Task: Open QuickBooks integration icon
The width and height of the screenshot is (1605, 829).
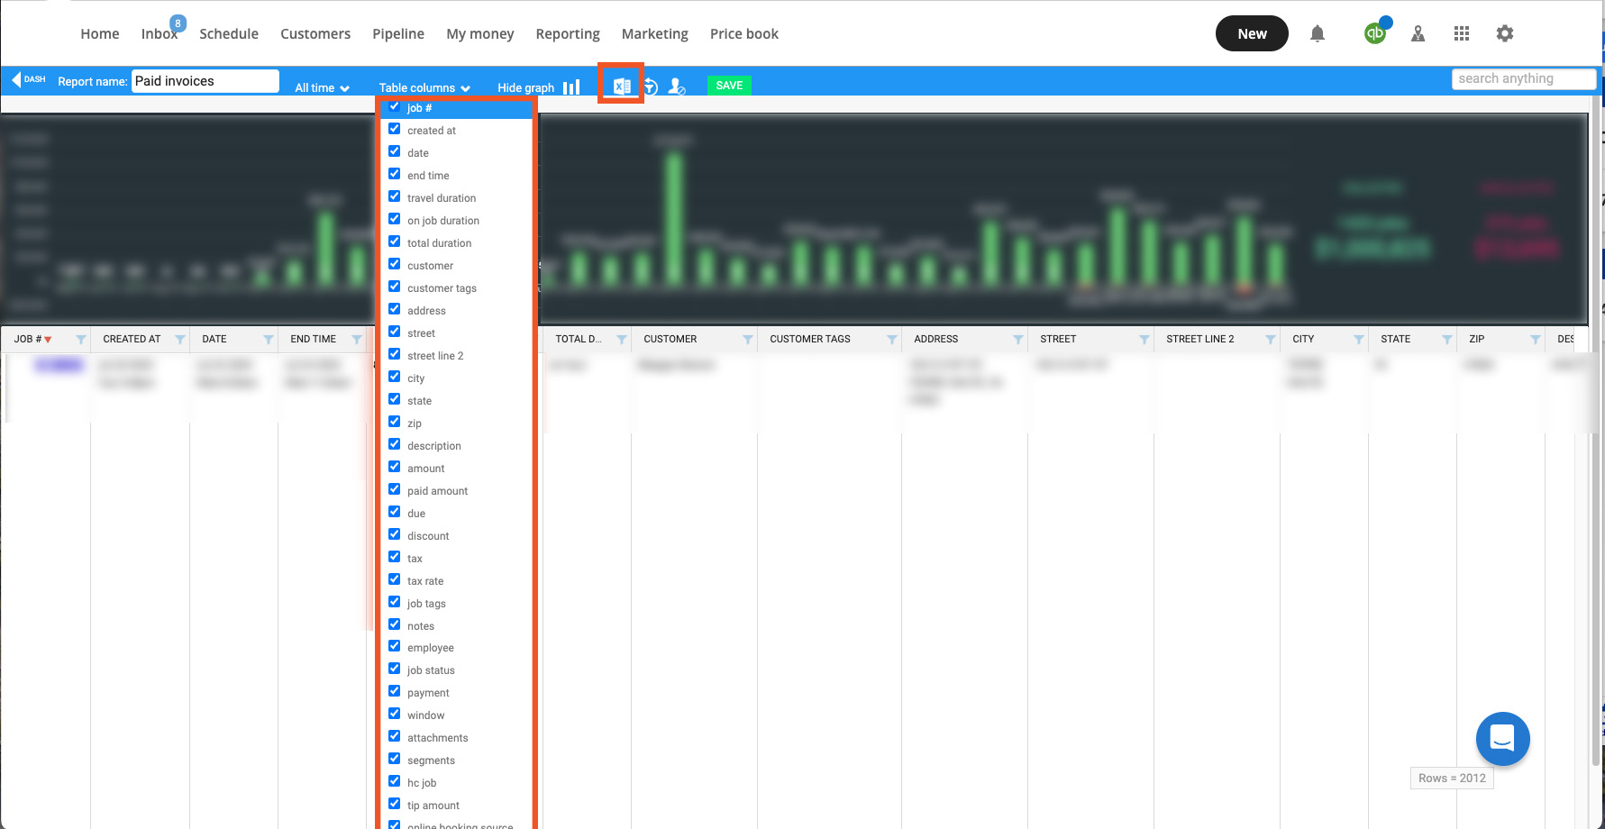Action: click(1375, 33)
